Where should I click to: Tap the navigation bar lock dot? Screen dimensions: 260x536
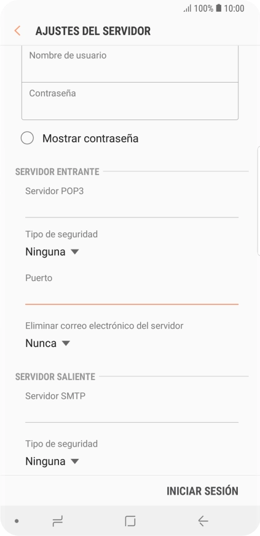pyautogui.click(x=17, y=521)
